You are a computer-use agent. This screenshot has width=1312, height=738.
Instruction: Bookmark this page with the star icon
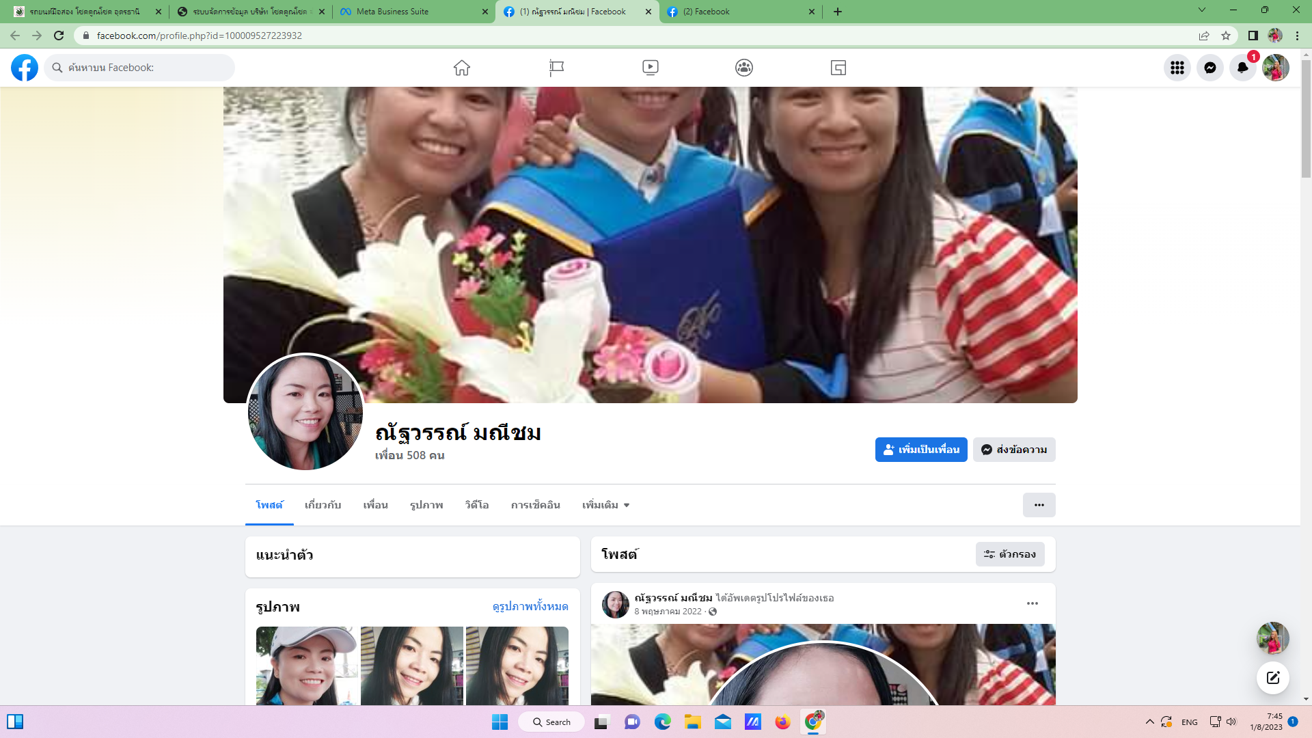(x=1226, y=36)
